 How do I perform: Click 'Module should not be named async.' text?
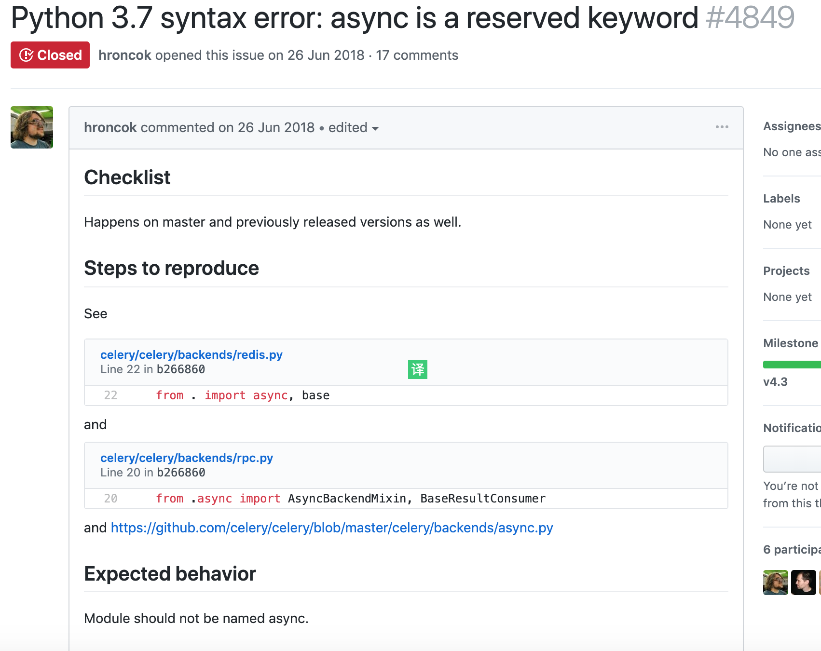tap(196, 618)
